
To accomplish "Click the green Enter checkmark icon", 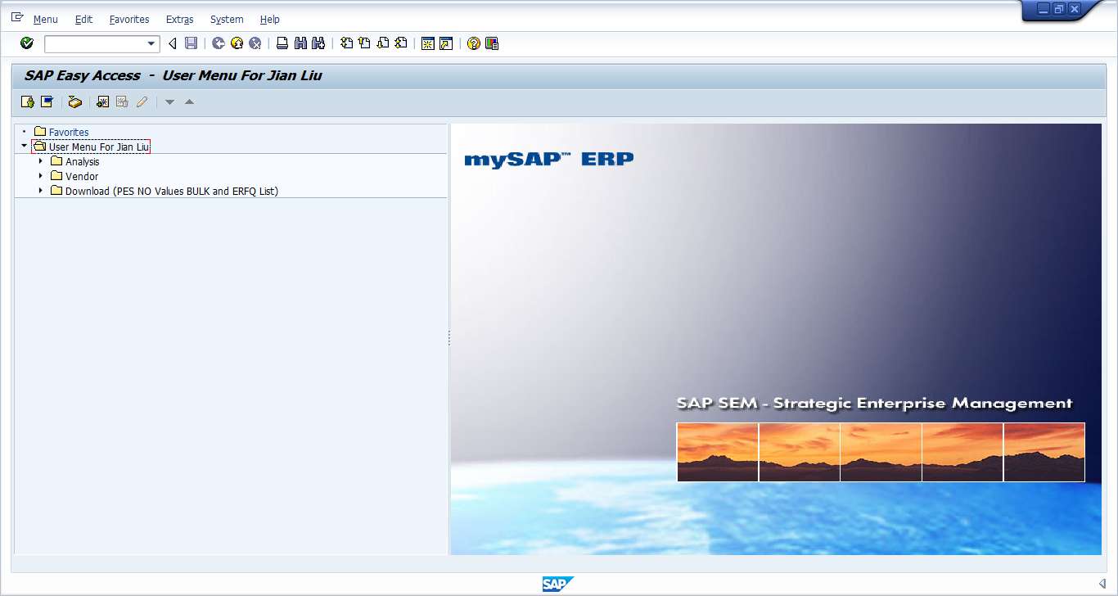I will pos(27,43).
